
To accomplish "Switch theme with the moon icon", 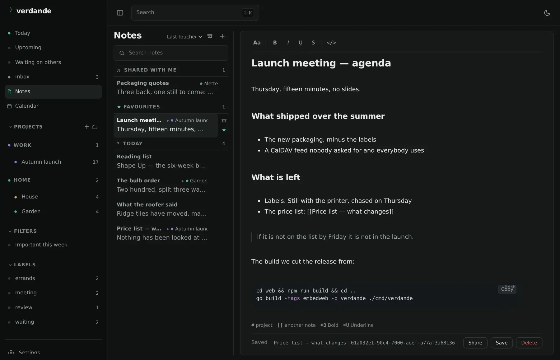I will pos(547,13).
